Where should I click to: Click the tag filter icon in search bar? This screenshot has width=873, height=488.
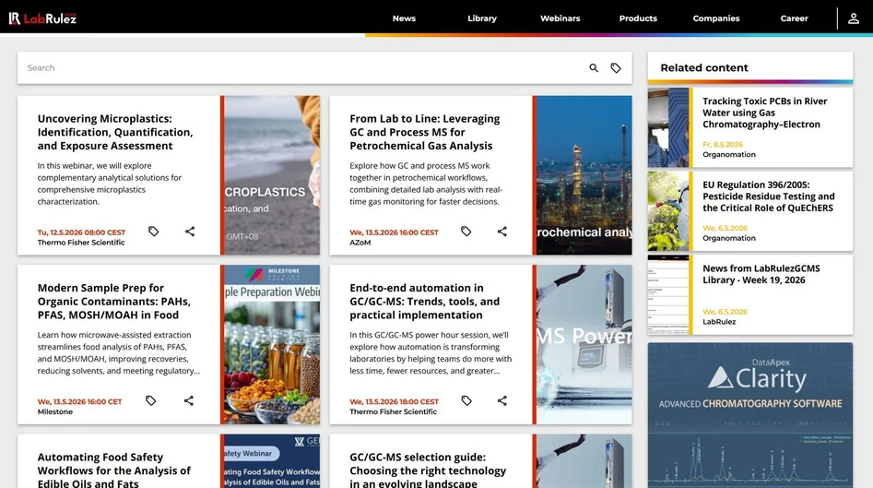(x=616, y=68)
